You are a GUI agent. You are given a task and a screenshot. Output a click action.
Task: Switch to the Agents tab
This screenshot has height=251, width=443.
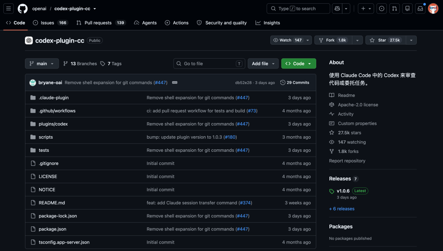[x=145, y=23]
